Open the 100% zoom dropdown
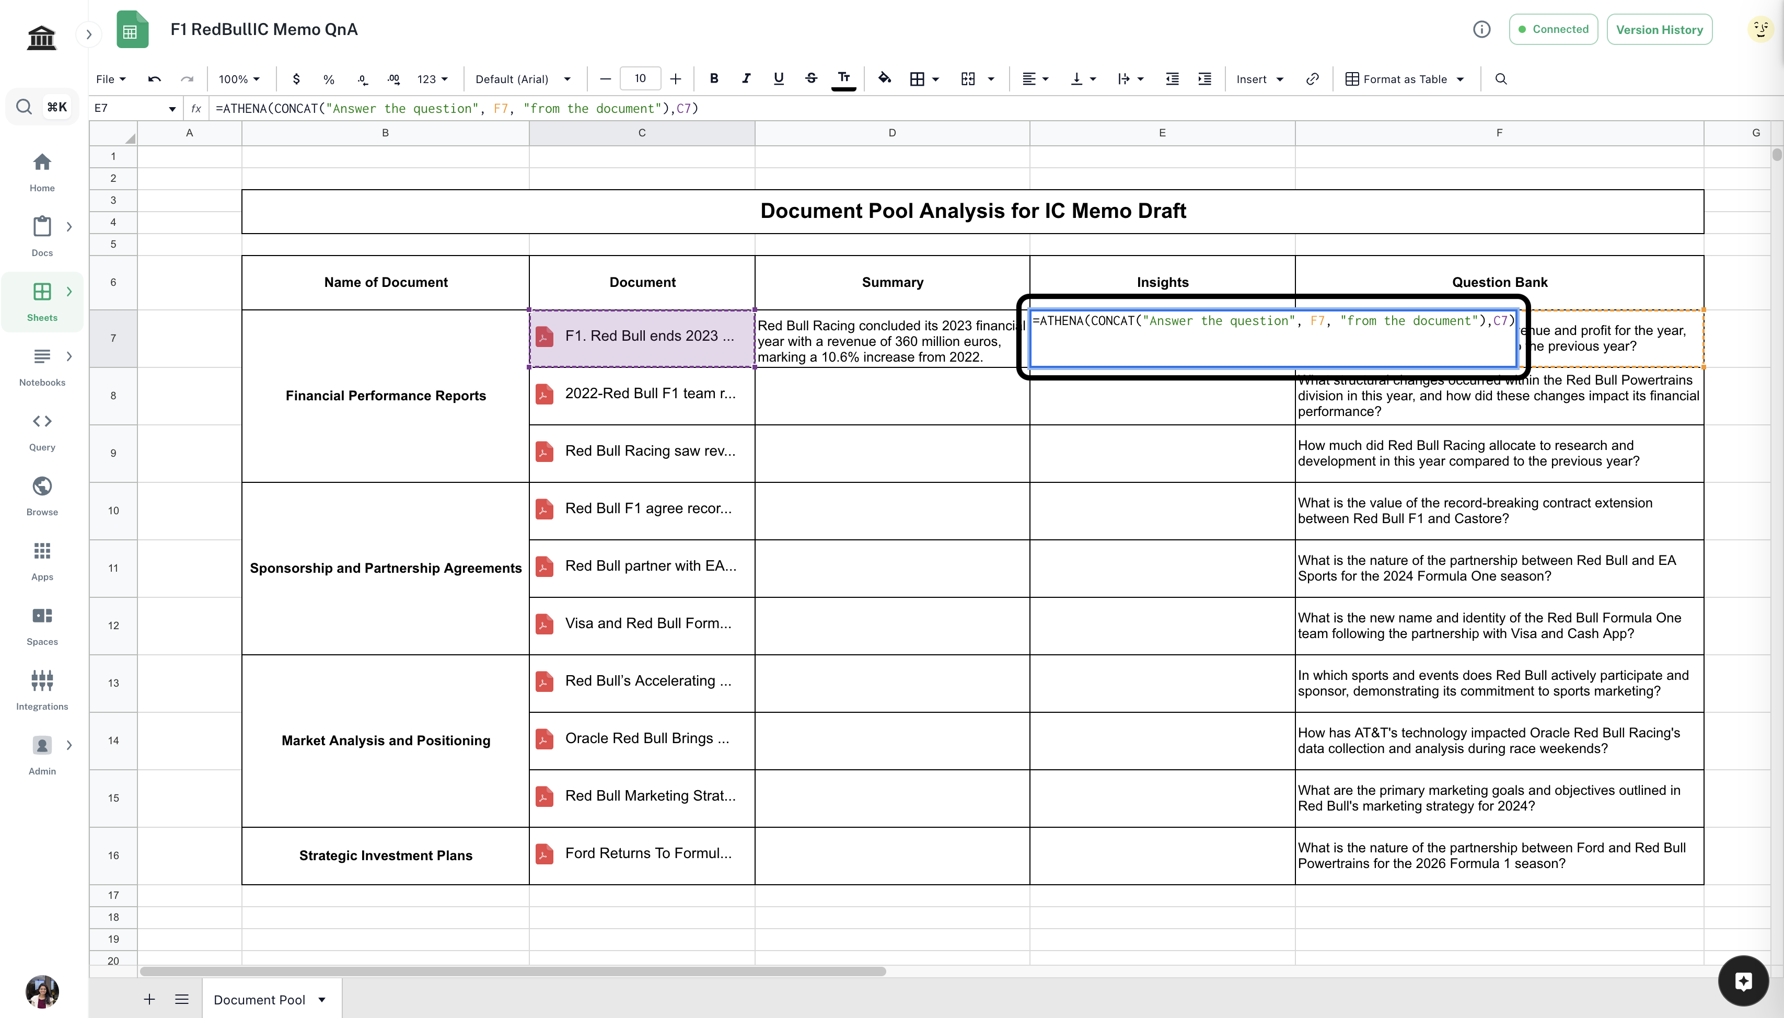 pos(239,79)
